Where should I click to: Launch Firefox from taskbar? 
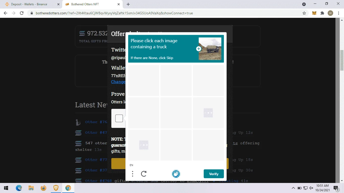43,188
